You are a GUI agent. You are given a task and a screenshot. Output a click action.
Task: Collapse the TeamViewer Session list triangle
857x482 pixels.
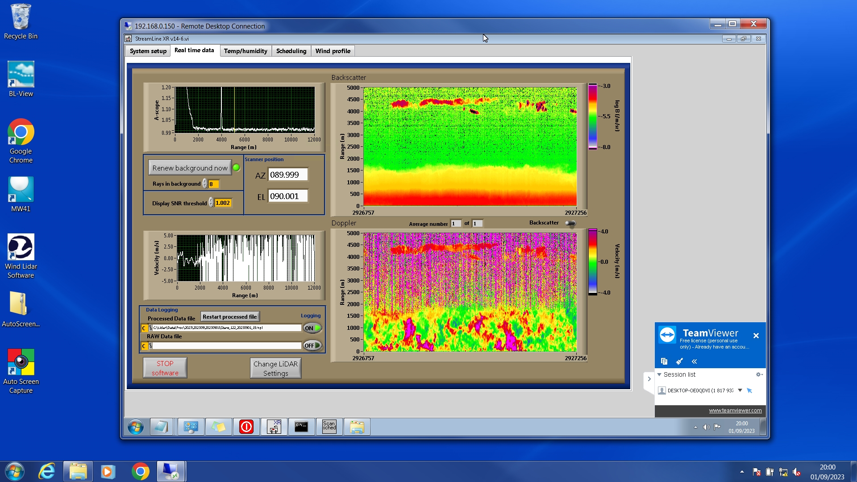[659, 374]
